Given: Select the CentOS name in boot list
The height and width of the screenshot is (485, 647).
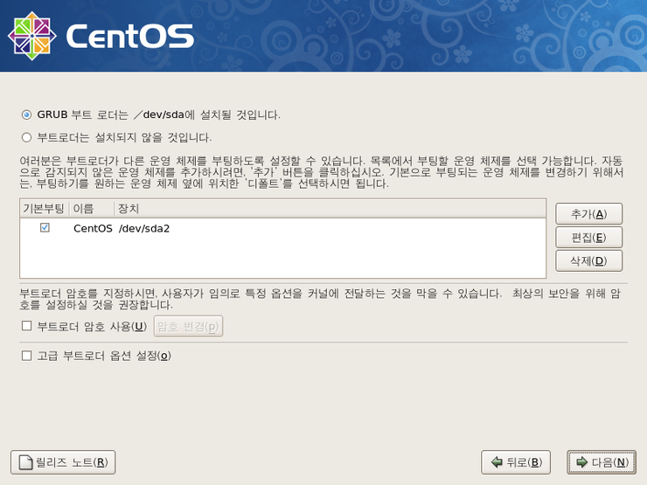Looking at the screenshot, I should click(93, 228).
